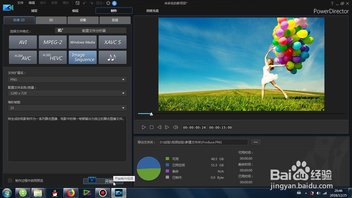Click the 配置文件分析器 button
352x198 pixels.
pos(91,31)
